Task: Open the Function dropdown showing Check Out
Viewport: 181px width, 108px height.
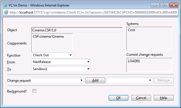Action: click(x=52, y=55)
